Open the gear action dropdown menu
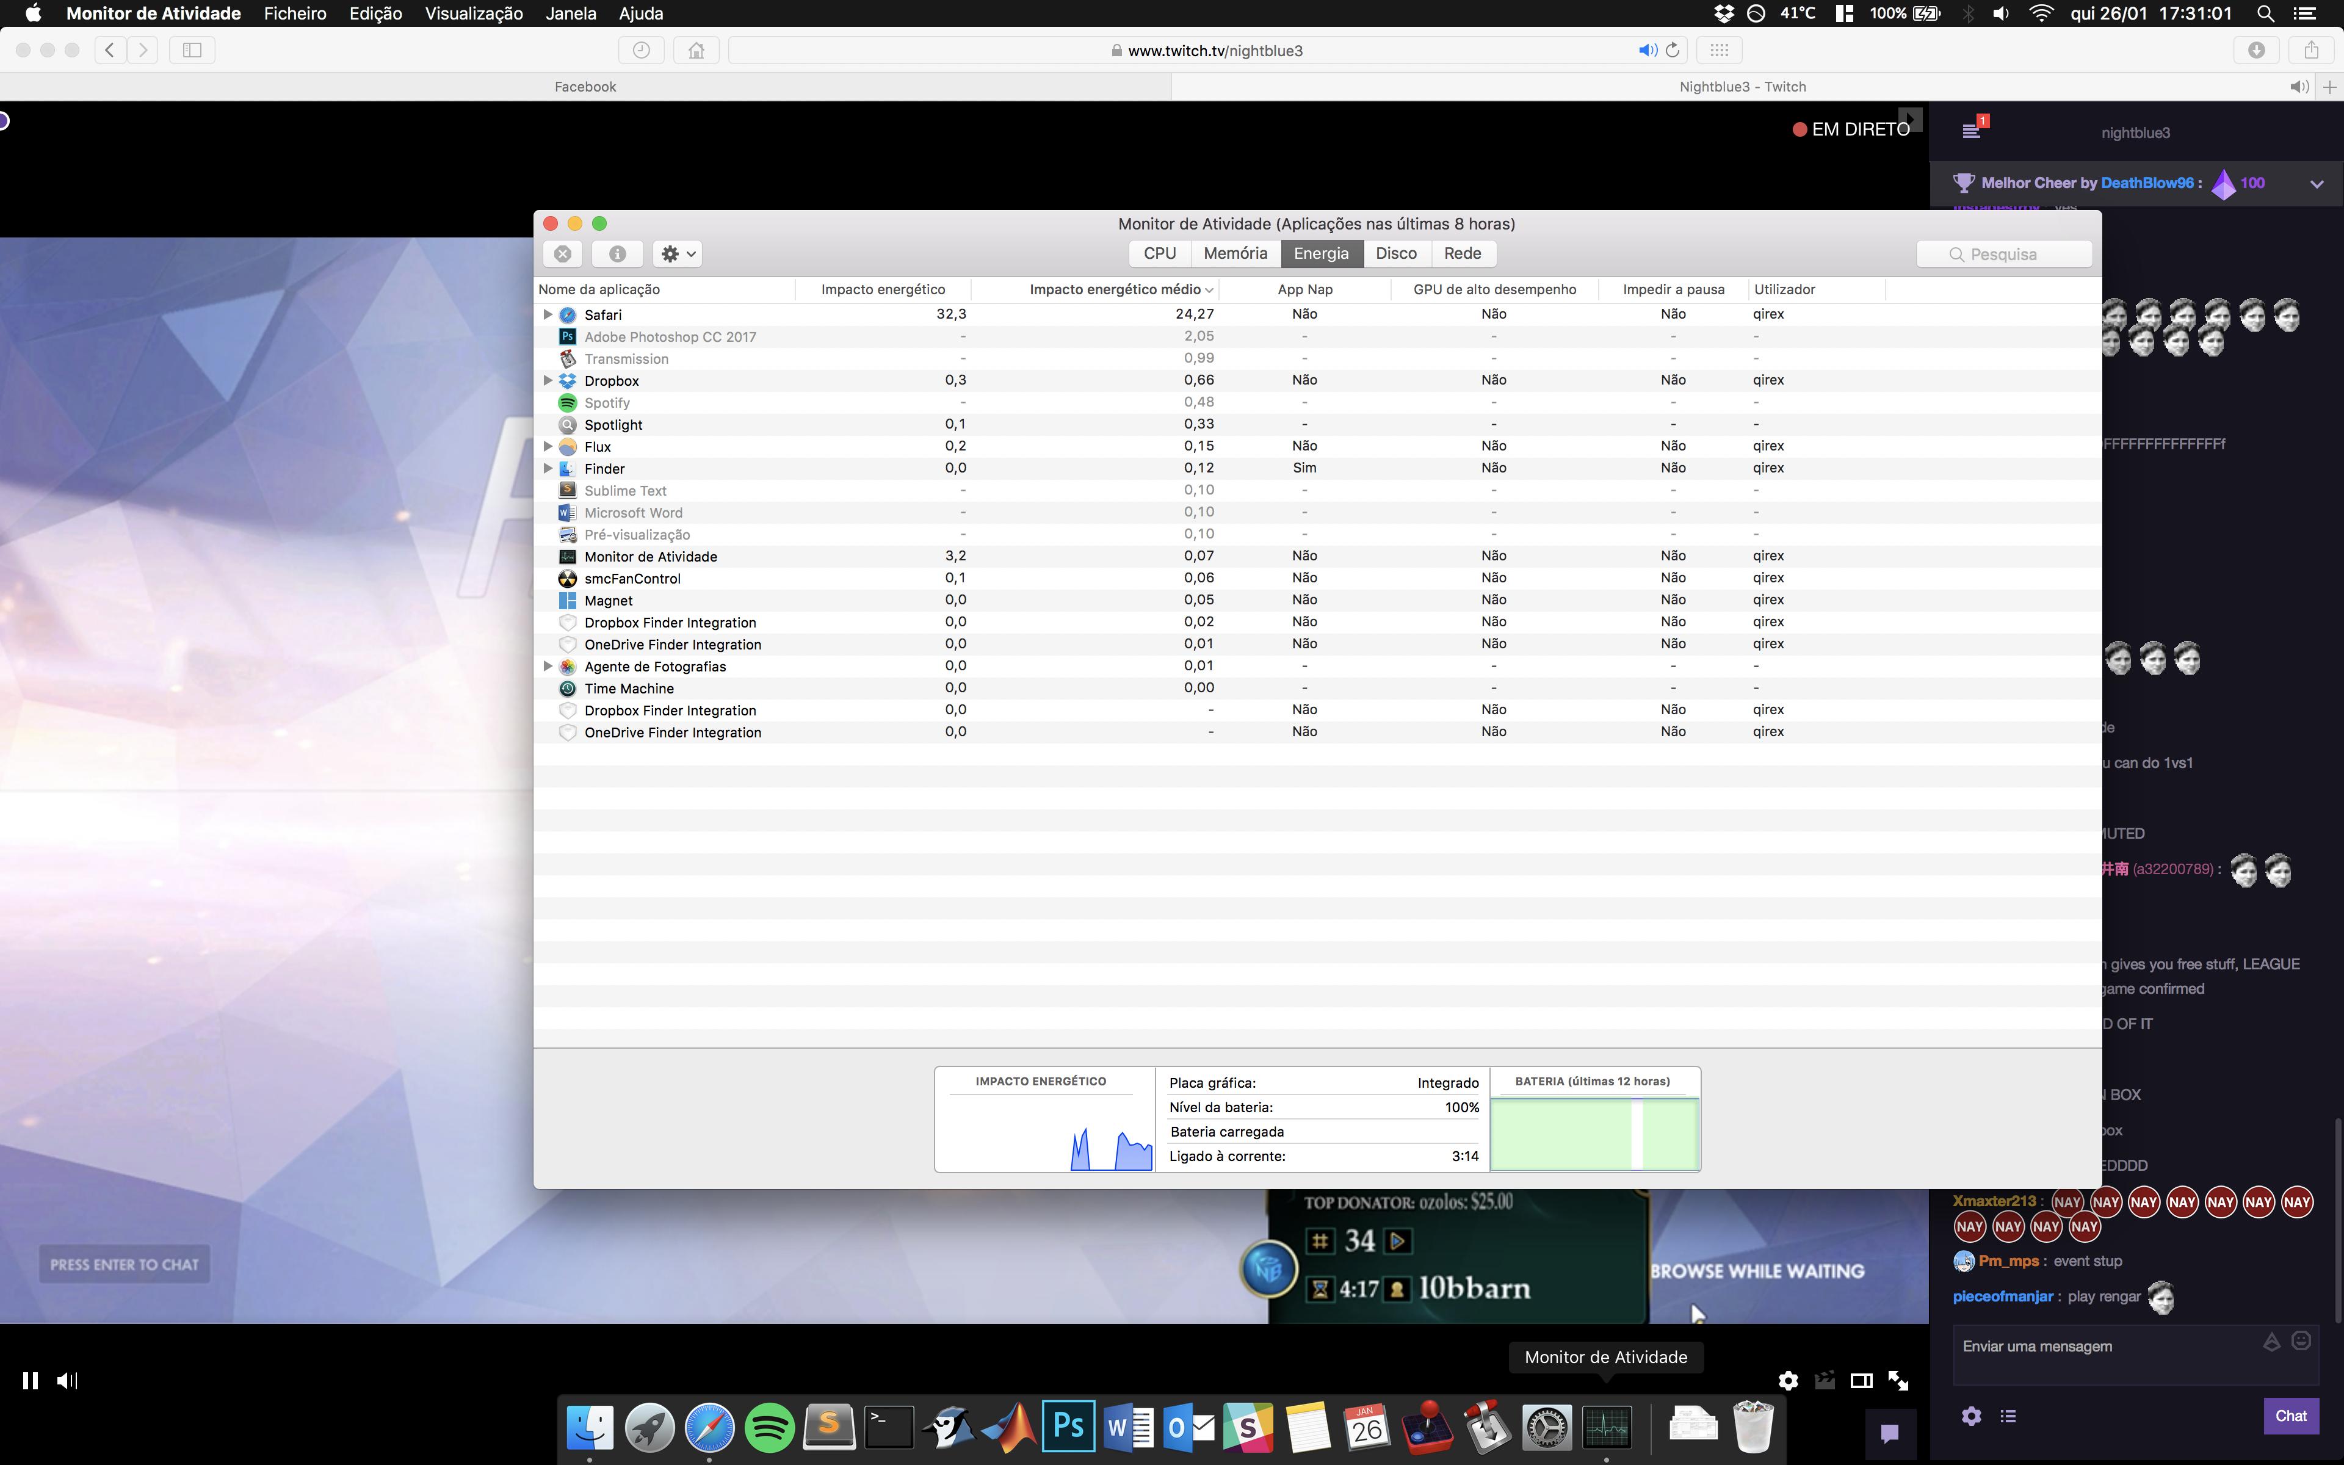Screen dimensions: 2344x1465 tap(677, 254)
